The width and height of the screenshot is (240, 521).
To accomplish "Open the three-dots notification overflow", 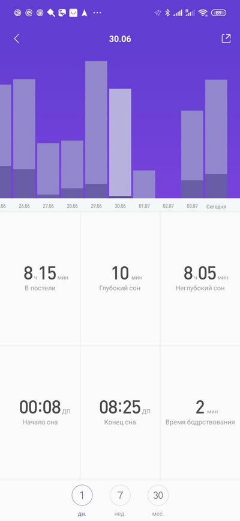I will [x=97, y=13].
